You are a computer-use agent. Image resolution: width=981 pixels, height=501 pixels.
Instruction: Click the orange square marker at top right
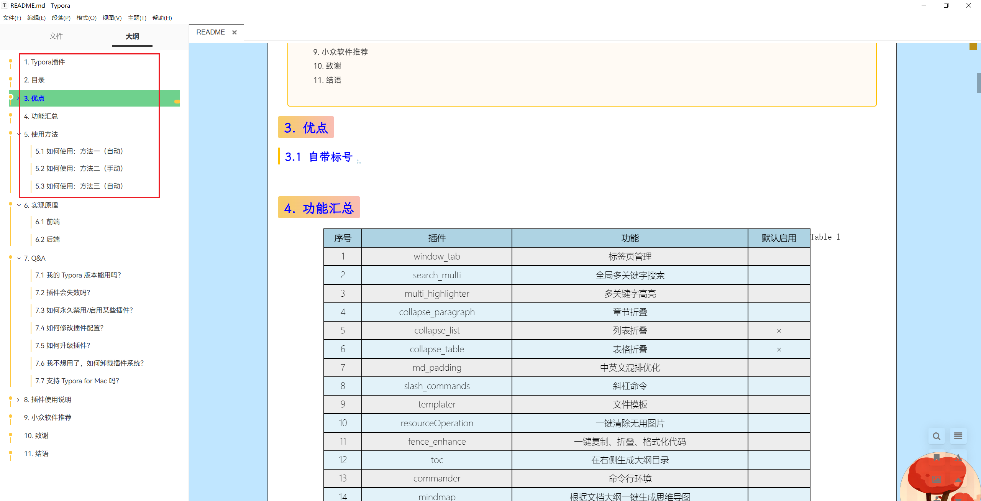click(x=973, y=47)
